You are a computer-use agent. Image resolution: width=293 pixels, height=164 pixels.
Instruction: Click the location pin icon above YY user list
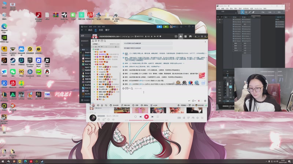99,41
